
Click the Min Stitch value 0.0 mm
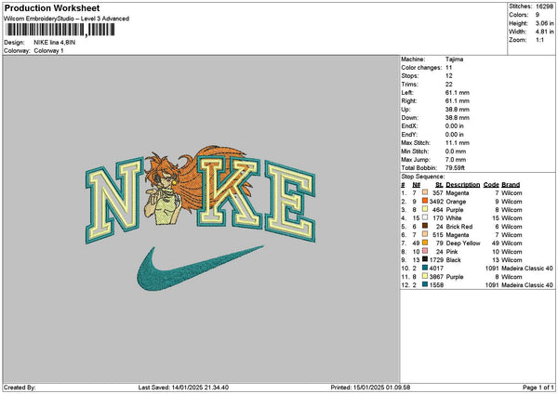pyautogui.click(x=456, y=151)
